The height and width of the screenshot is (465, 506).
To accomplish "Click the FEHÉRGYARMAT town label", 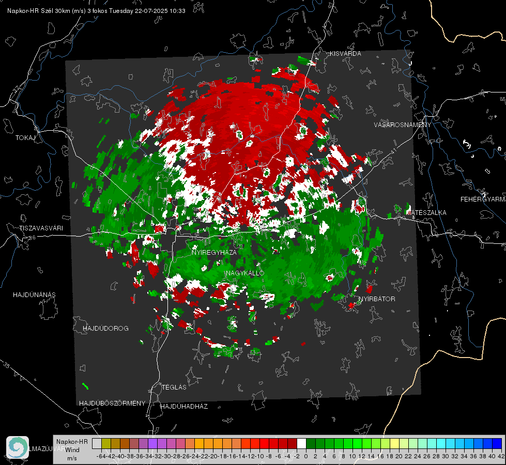I will [483, 199].
